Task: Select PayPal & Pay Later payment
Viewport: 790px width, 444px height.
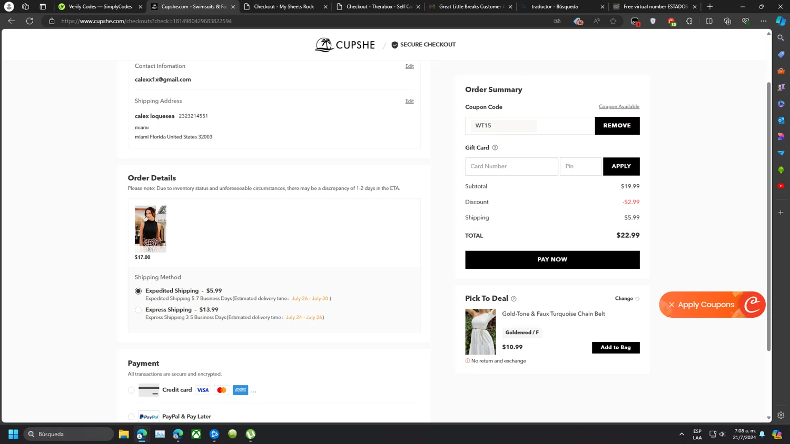Action: coord(131,417)
